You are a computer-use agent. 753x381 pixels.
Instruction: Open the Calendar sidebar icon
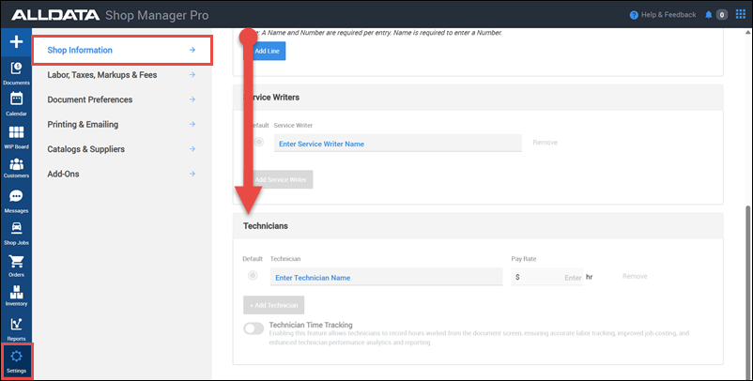(x=16, y=102)
